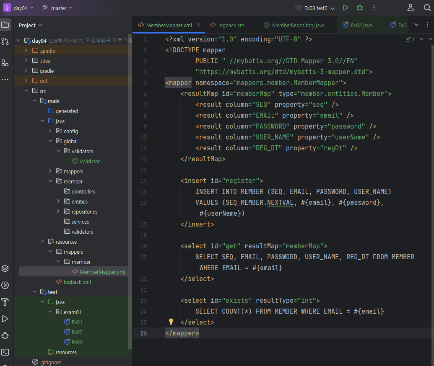Close the MemberMapper.xml tab
Image resolution: width=434 pixels, height=366 pixels.
point(198,25)
